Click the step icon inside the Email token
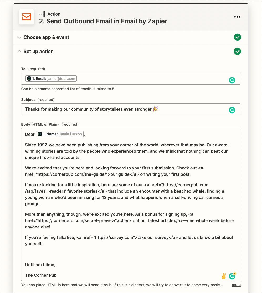 [29, 78]
